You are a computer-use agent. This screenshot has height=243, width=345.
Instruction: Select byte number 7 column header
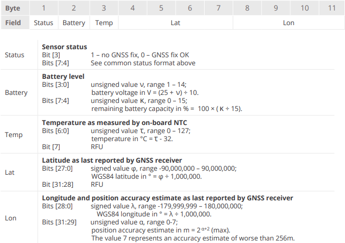[x=219, y=8]
